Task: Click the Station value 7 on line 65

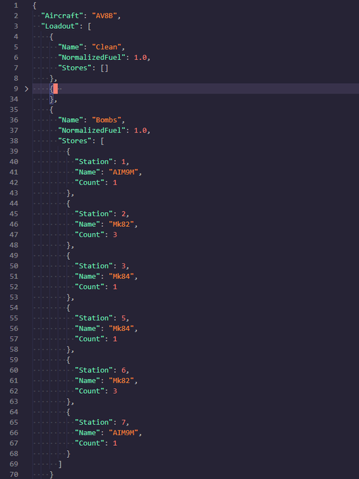Action: 123,422
